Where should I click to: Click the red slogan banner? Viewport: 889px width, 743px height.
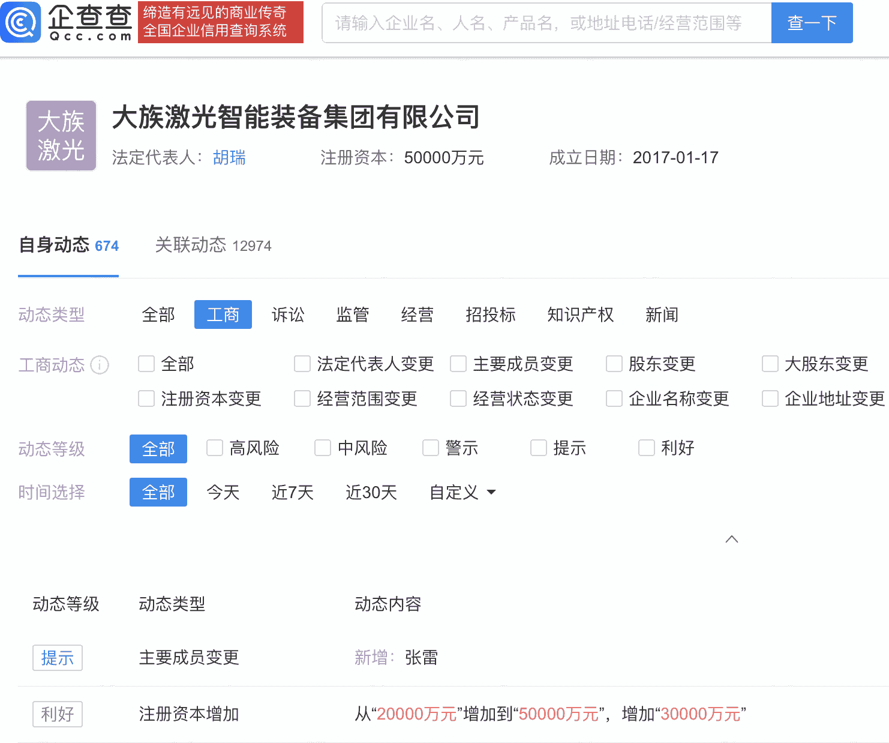pyautogui.click(x=220, y=22)
